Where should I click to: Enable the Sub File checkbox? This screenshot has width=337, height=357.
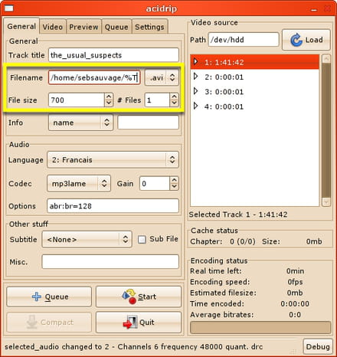coord(142,240)
